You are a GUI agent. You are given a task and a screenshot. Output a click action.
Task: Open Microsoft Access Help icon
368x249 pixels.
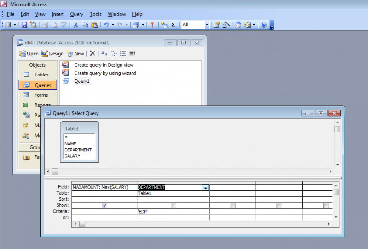click(x=264, y=24)
